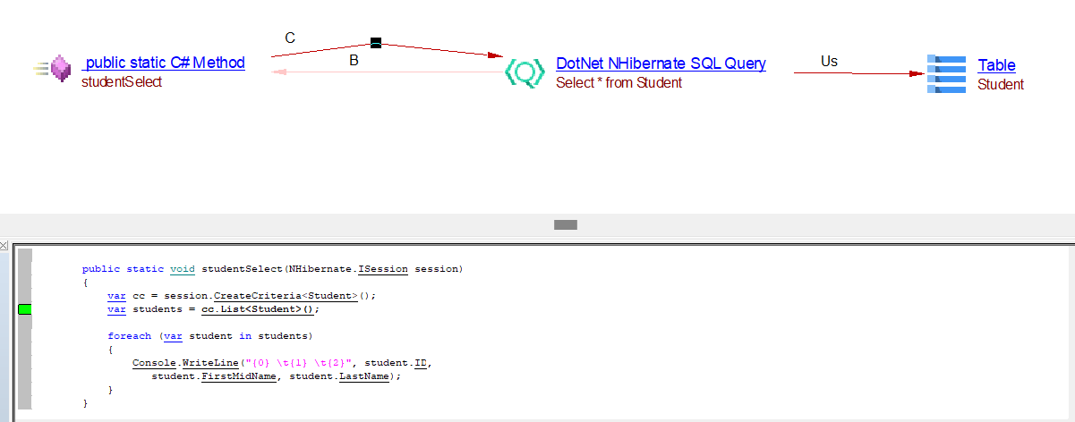Open the Table link
Image resolution: width=1075 pixels, height=422 pixels.
pyautogui.click(x=996, y=65)
